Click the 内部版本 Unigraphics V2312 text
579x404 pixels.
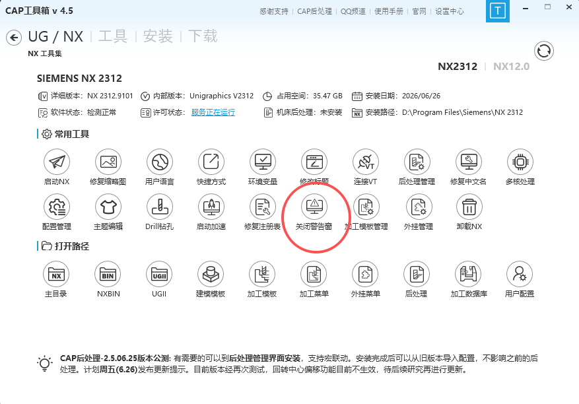[x=203, y=96]
